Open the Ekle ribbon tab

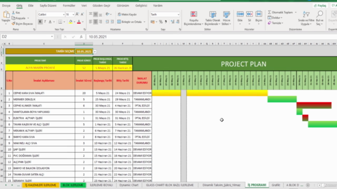tap(31, 6)
